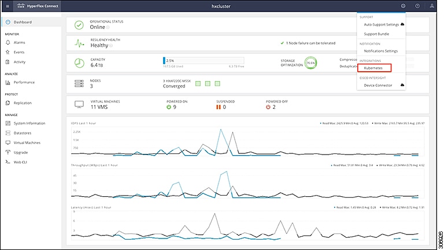Click the Datastores icon in sidebar
This screenshot has height=250, width=444.
pos(8,133)
